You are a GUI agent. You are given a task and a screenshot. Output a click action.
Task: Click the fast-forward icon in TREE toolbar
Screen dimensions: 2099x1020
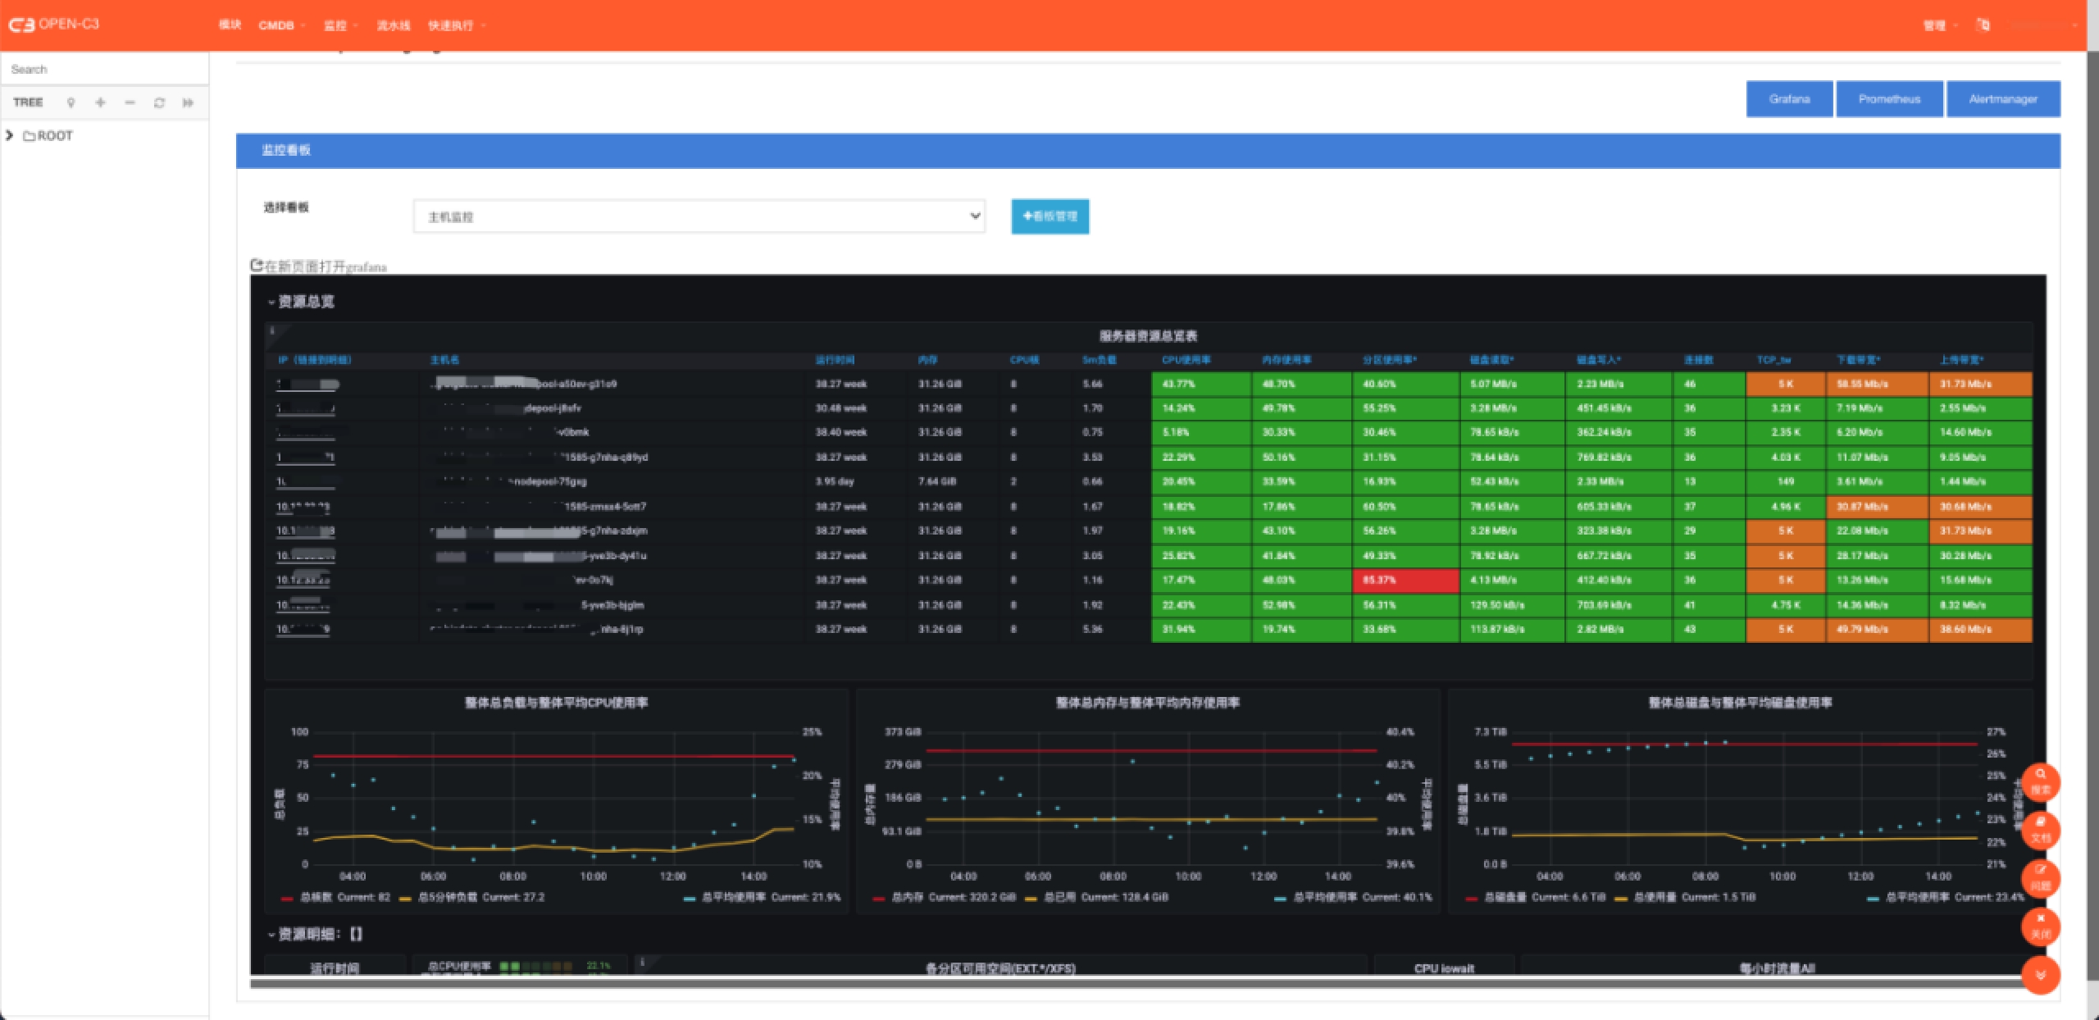(188, 102)
